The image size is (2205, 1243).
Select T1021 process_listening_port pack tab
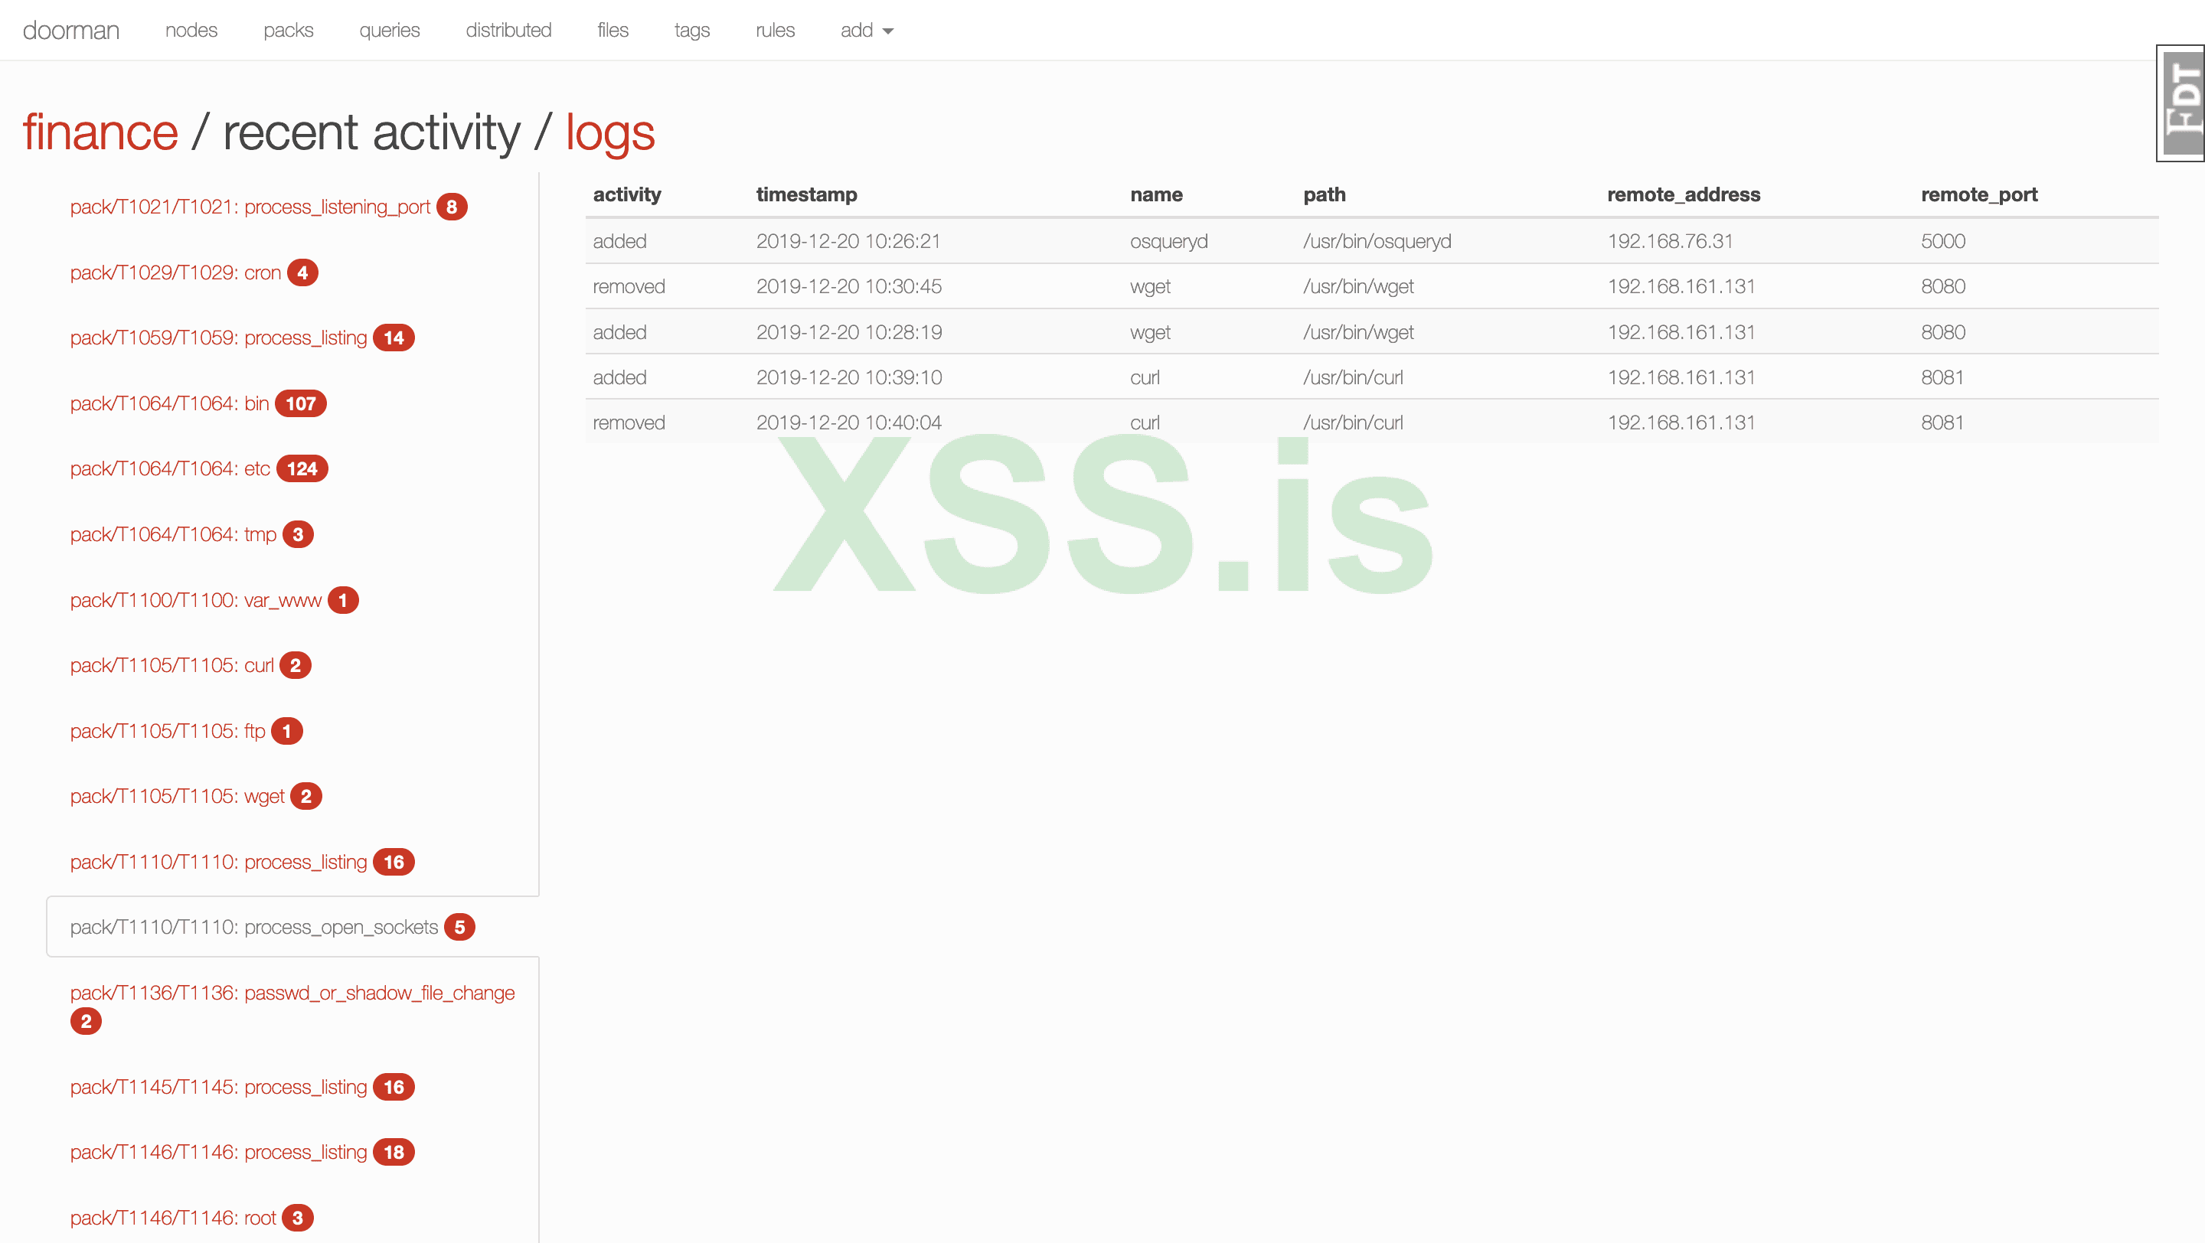coord(250,207)
